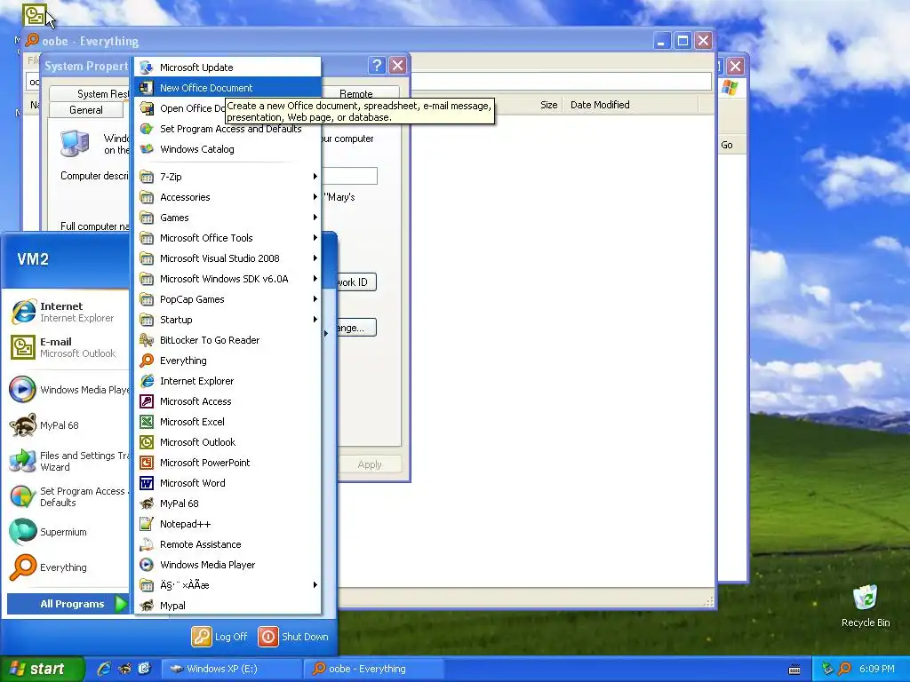Open Files and Settings Transfer Wizard

[x=68, y=461]
